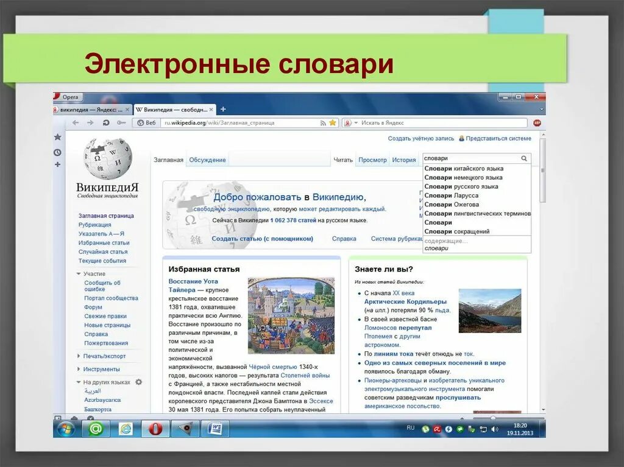624x467 pixels.
Task: Select the Читать tab
Action: click(343, 160)
